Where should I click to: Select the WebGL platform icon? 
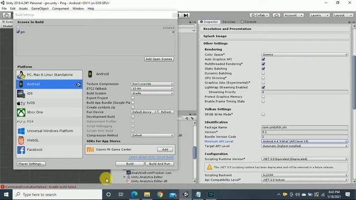click(x=21, y=141)
